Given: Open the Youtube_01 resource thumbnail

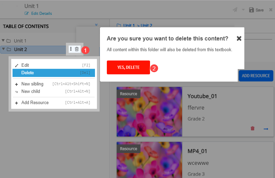Looking at the screenshot, I should (x=149, y=112).
